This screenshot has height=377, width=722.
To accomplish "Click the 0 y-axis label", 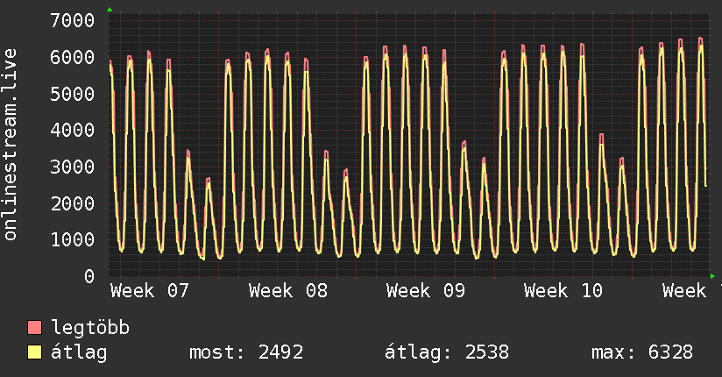I will tap(89, 276).
